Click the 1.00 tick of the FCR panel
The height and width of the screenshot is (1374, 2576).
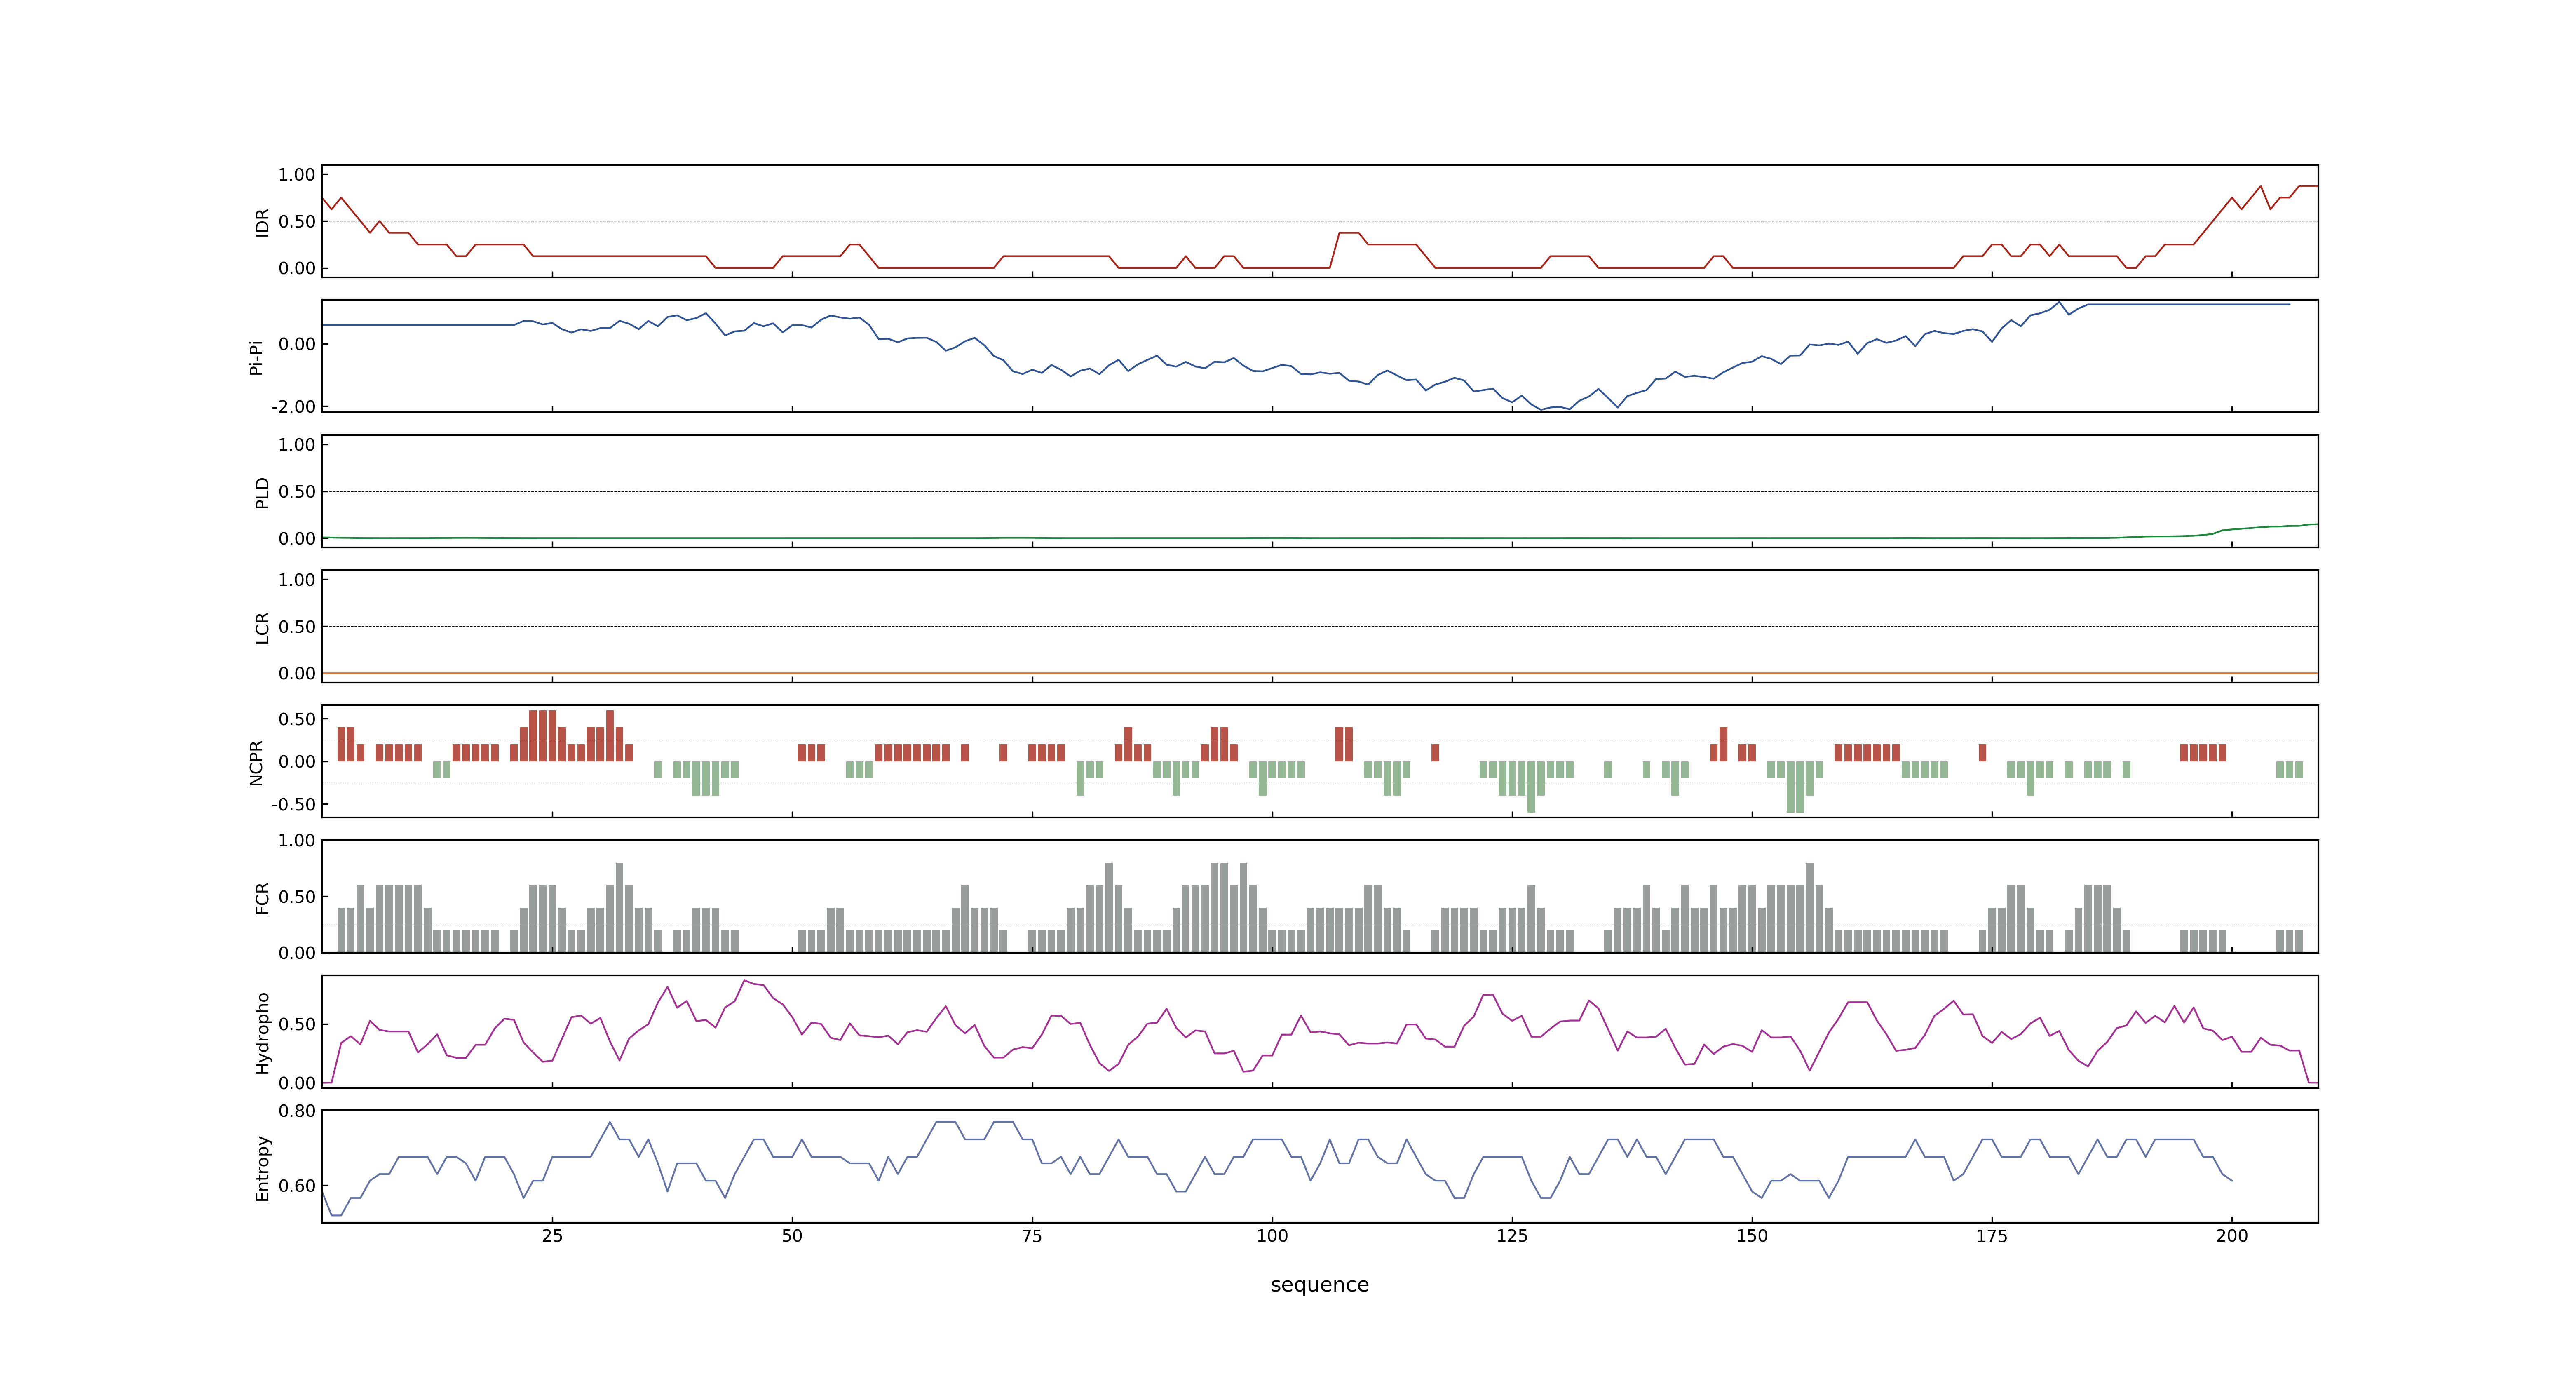tap(297, 841)
